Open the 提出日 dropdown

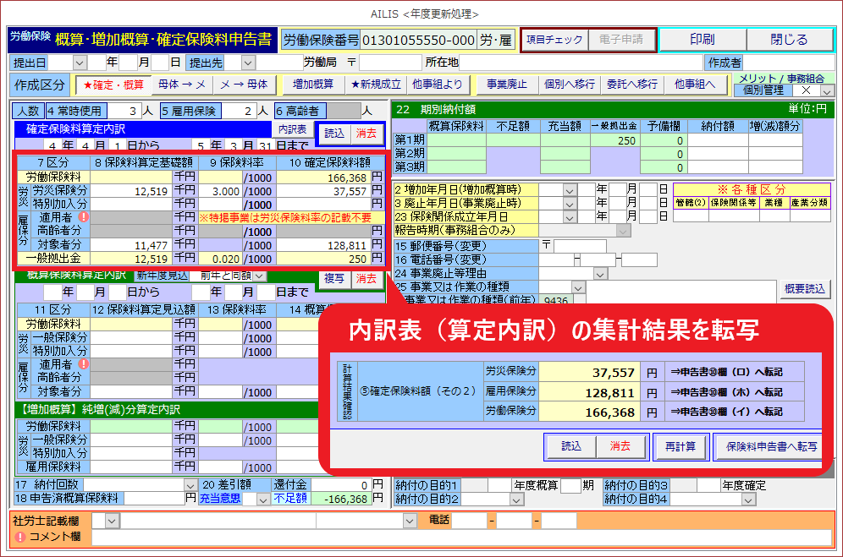pyautogui.click(x=80, y=63)
